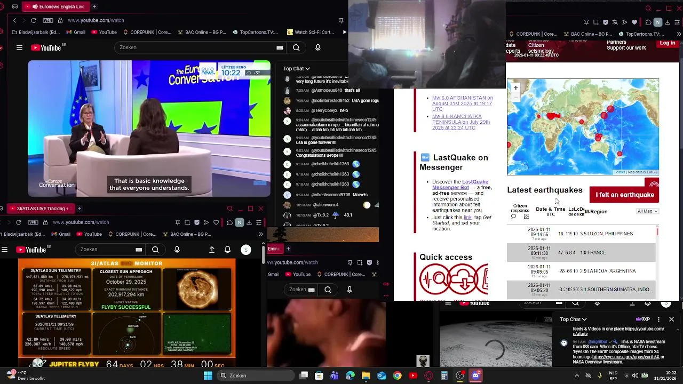Take snapshot in 3I/ATLAS window toolbar

click(187, 222)
